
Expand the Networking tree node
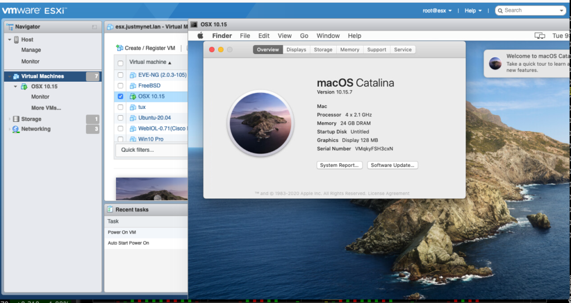point(9,129)
